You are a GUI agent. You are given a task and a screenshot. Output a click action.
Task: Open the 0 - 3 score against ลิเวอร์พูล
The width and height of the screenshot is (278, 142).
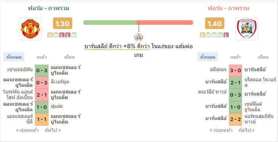point(42,83)
